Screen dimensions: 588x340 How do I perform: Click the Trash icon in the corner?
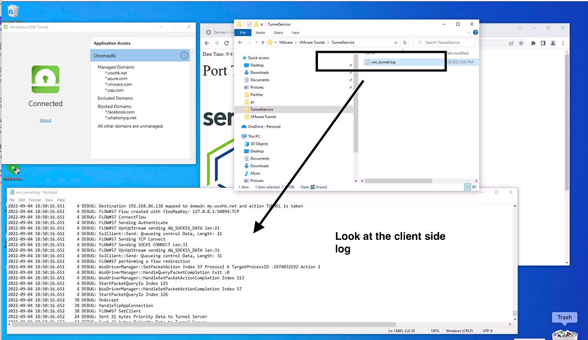[565, 333]
